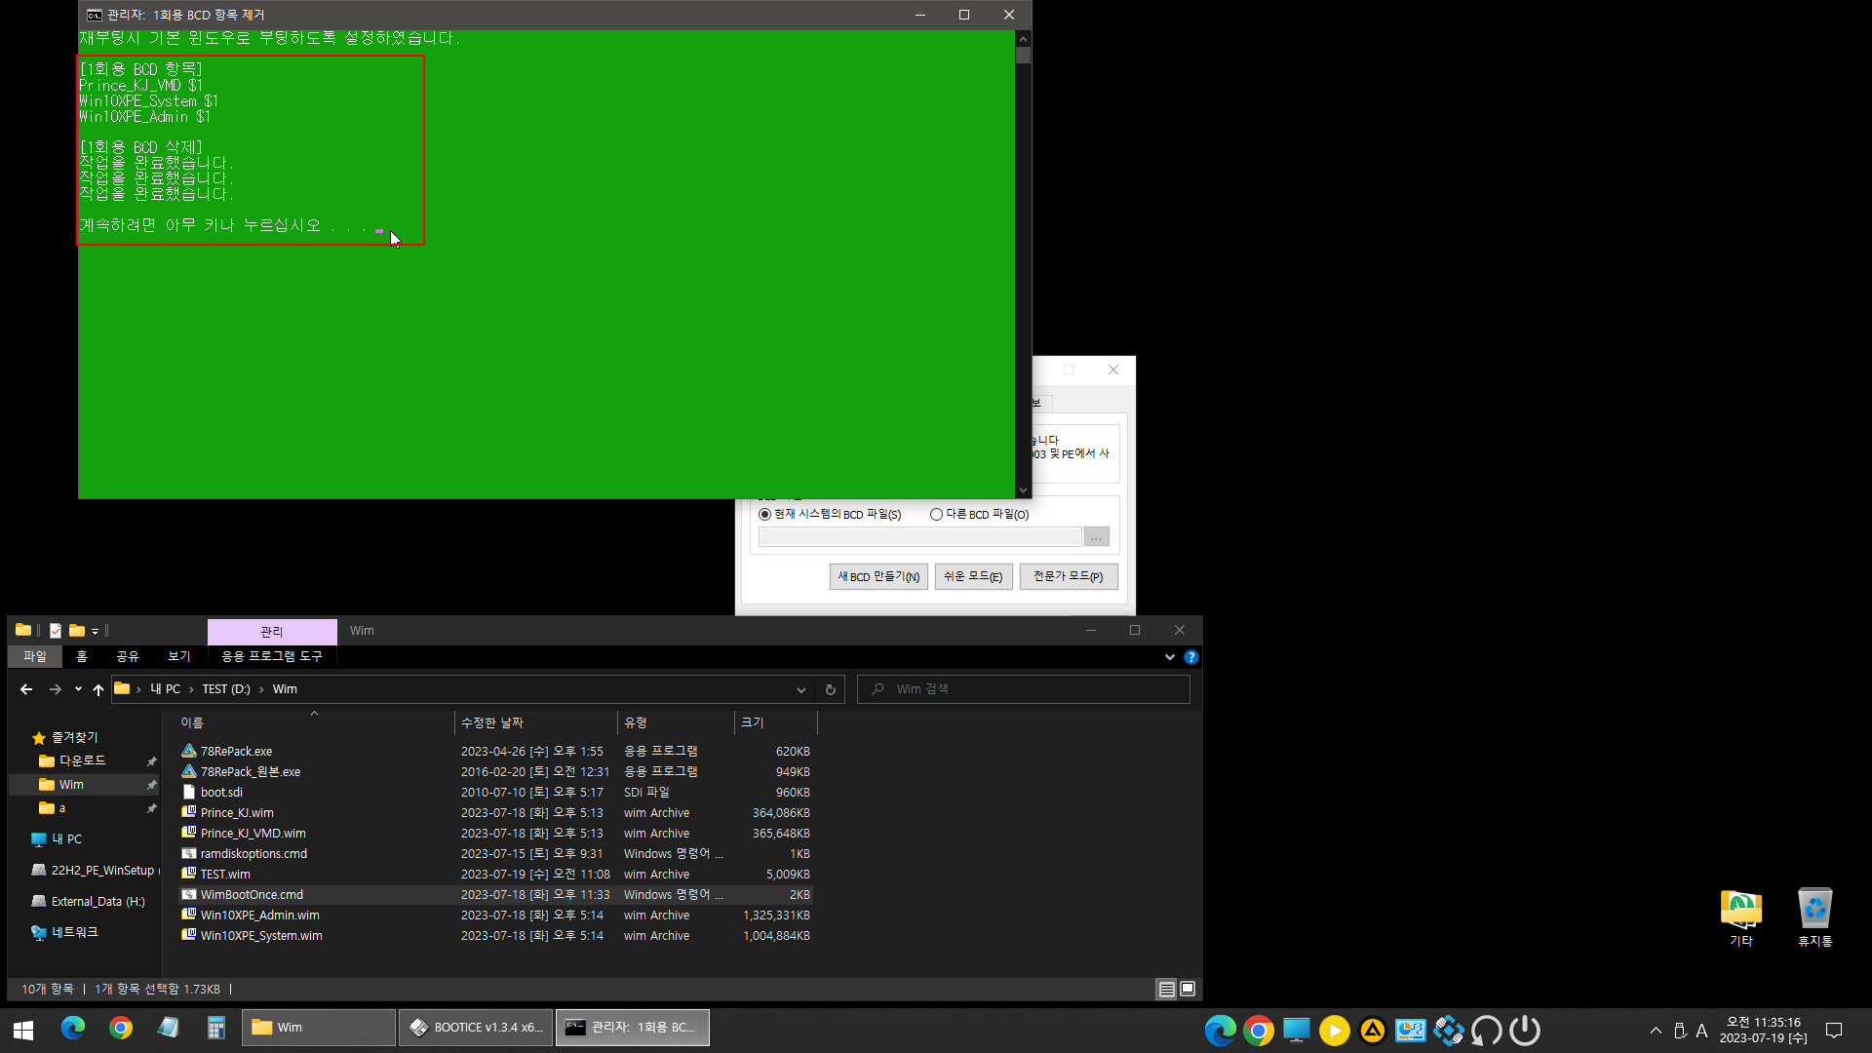1872x1053 pixels.
Task: Go forward in Explorer navigation
Action: [x=56, y=689]
